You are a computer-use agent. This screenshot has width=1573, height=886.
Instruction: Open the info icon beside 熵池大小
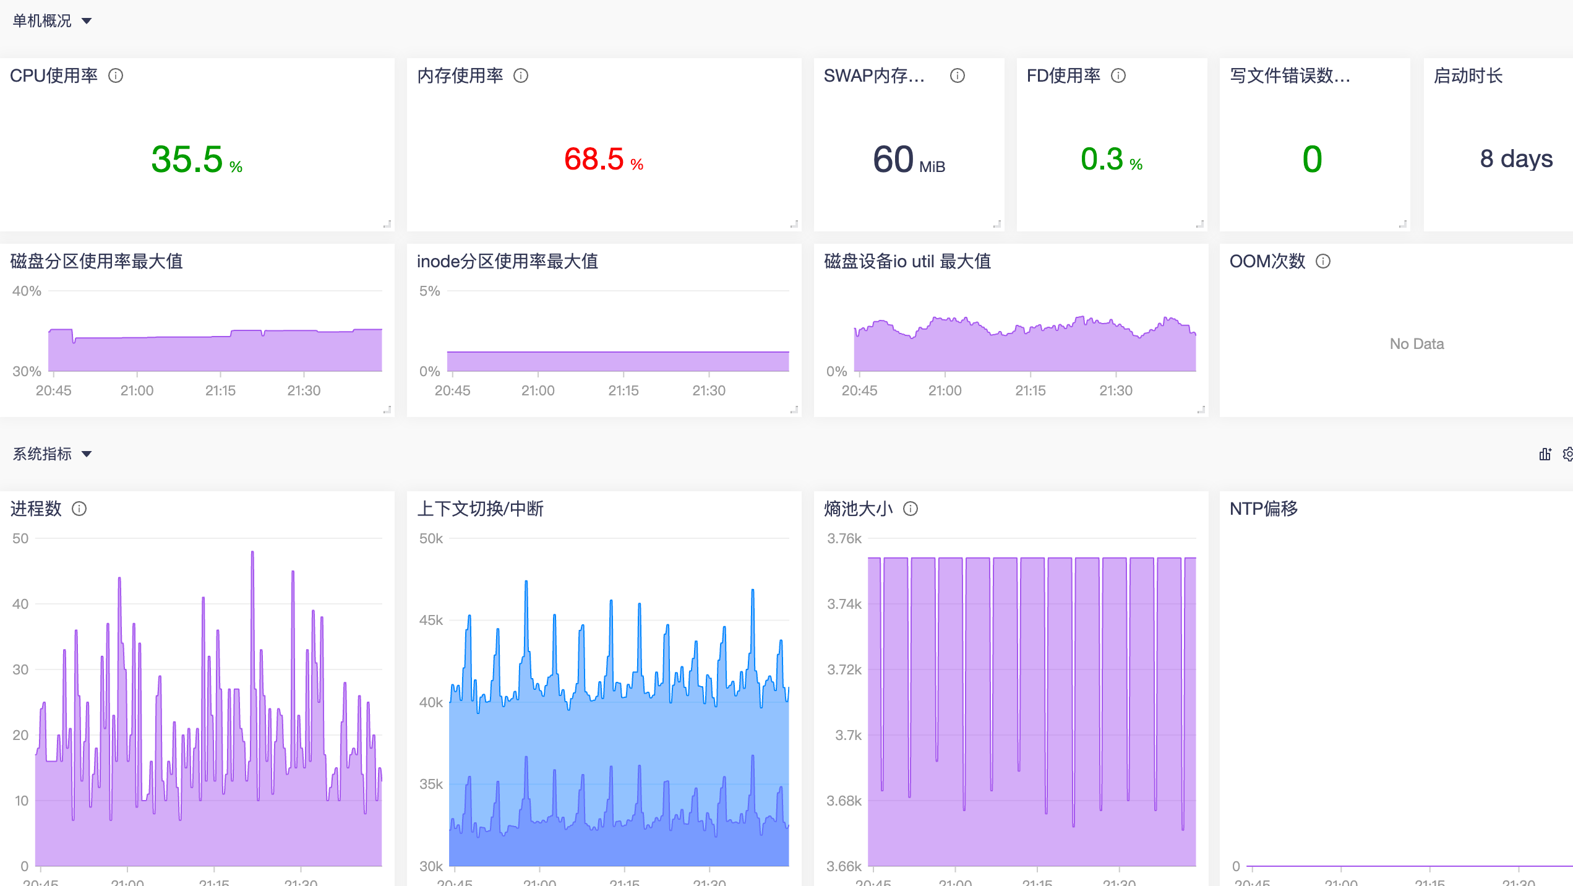(911, 509)
